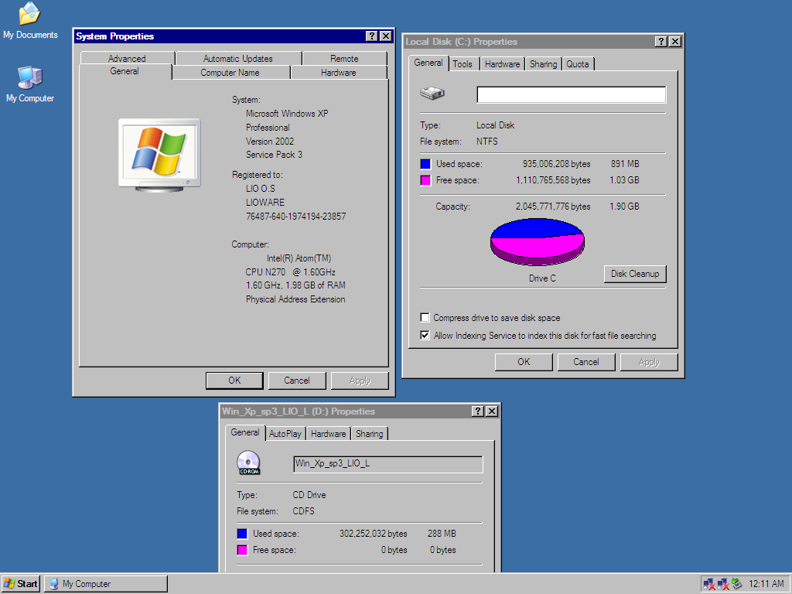Click the Windows flag on Start button
Image resolution: width=792 pixels, height=594 pixels.
pos(9,583)
